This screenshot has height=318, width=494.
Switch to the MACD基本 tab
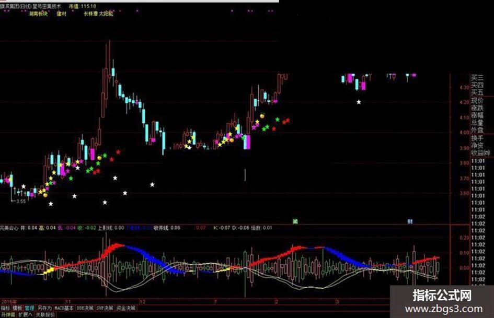64,308
